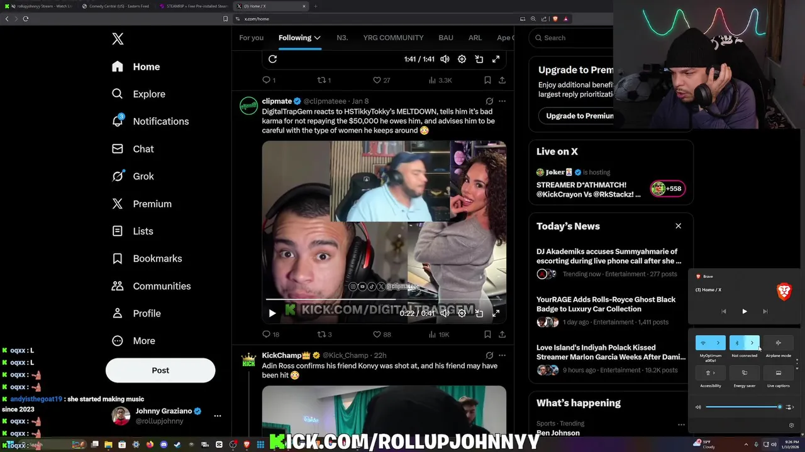Replay the finished 1:41 video

click(272, 59)
